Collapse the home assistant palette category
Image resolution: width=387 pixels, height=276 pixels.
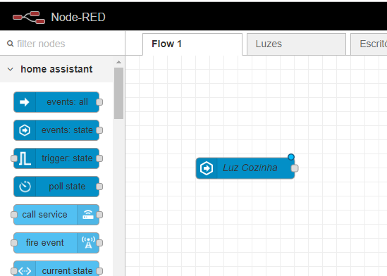[x=11, y=69]
